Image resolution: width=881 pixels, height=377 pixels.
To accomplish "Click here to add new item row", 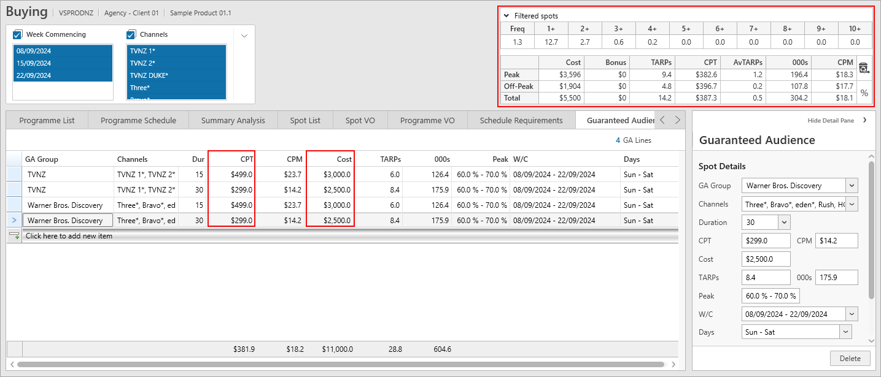I will click(350, 235).
